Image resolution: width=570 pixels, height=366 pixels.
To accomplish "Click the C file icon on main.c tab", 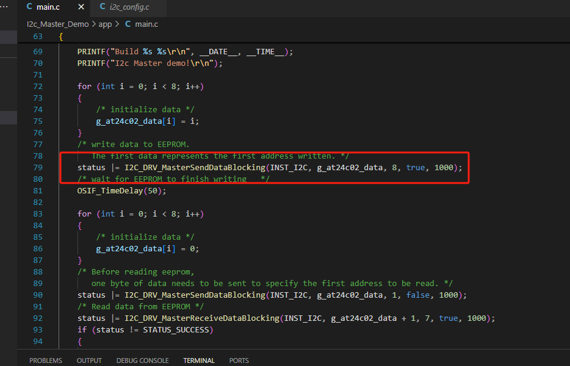I will tap(29, 7).
